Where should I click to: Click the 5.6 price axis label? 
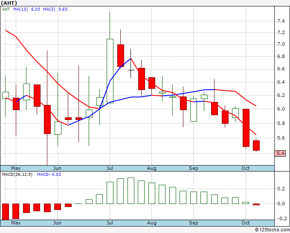(281, 138)
